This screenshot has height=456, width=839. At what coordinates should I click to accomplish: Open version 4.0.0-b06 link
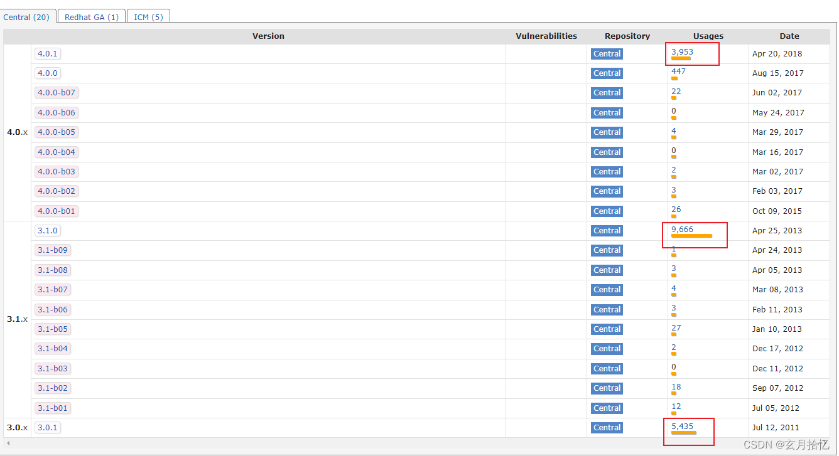[x=57, y=113]
